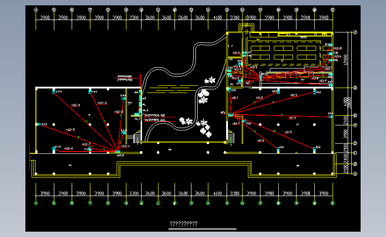Select the 6000 vertical dimension text

(x=345, y=101)
